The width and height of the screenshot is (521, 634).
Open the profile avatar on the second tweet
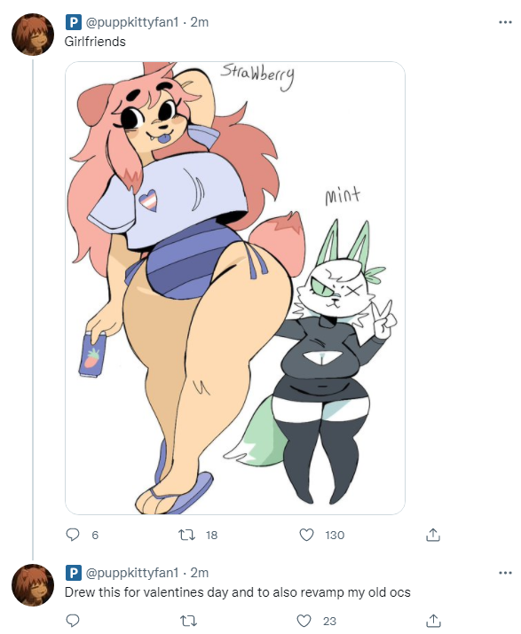click(x=33, y=585)
